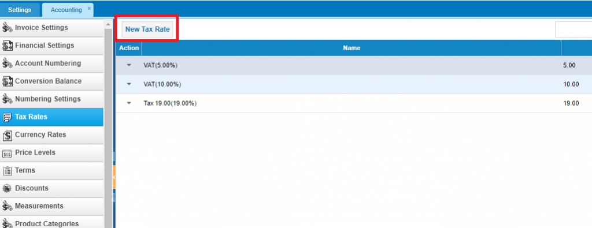Click the Currency Rates dollar icon
This screenshot has height=228, width=592.
(x=7, y=135)
